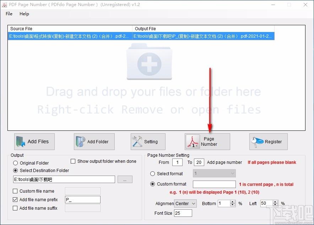Click the Setting tools icon

137,141
